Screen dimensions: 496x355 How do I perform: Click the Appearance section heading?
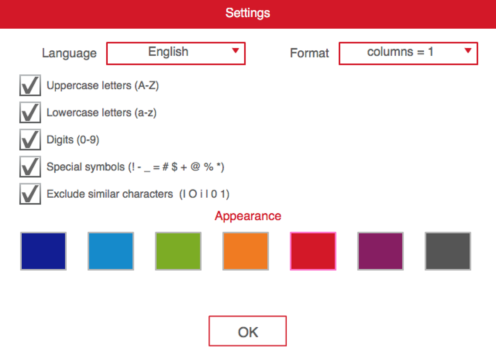point(248,216)
